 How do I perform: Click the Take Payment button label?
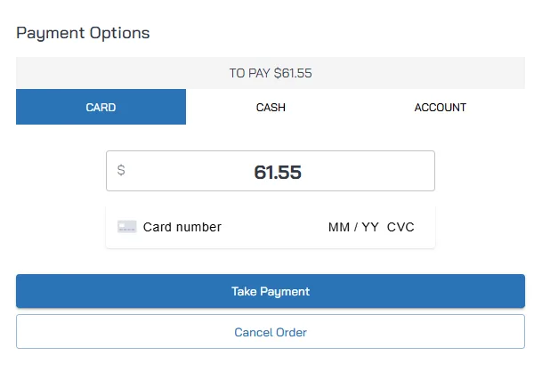coord(271,291)
